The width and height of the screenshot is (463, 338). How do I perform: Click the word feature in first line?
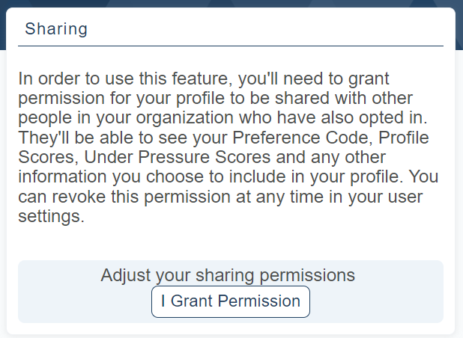(163, 79)
